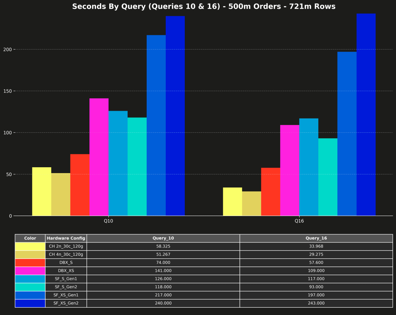
Task: Click the dark blue SF_XS_Gen2 color swatch
Action: coord(30,303)
